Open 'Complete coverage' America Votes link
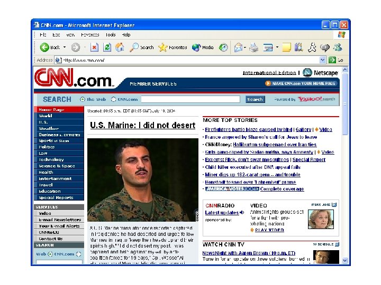This screenshot has height=285, width=381. point(282,189)
